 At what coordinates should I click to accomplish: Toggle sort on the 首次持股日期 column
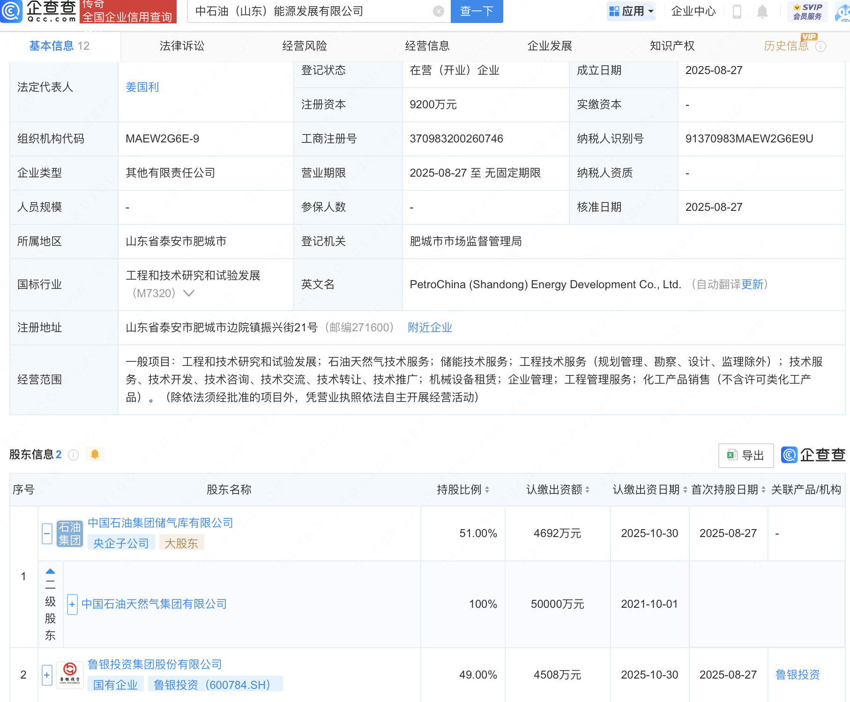[762, 489]
